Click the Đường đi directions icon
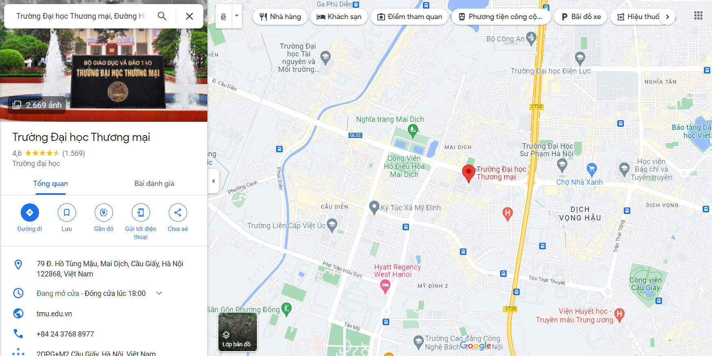Image resolution: width=712 pixels, height=356 pixels. tap(30, 212)
